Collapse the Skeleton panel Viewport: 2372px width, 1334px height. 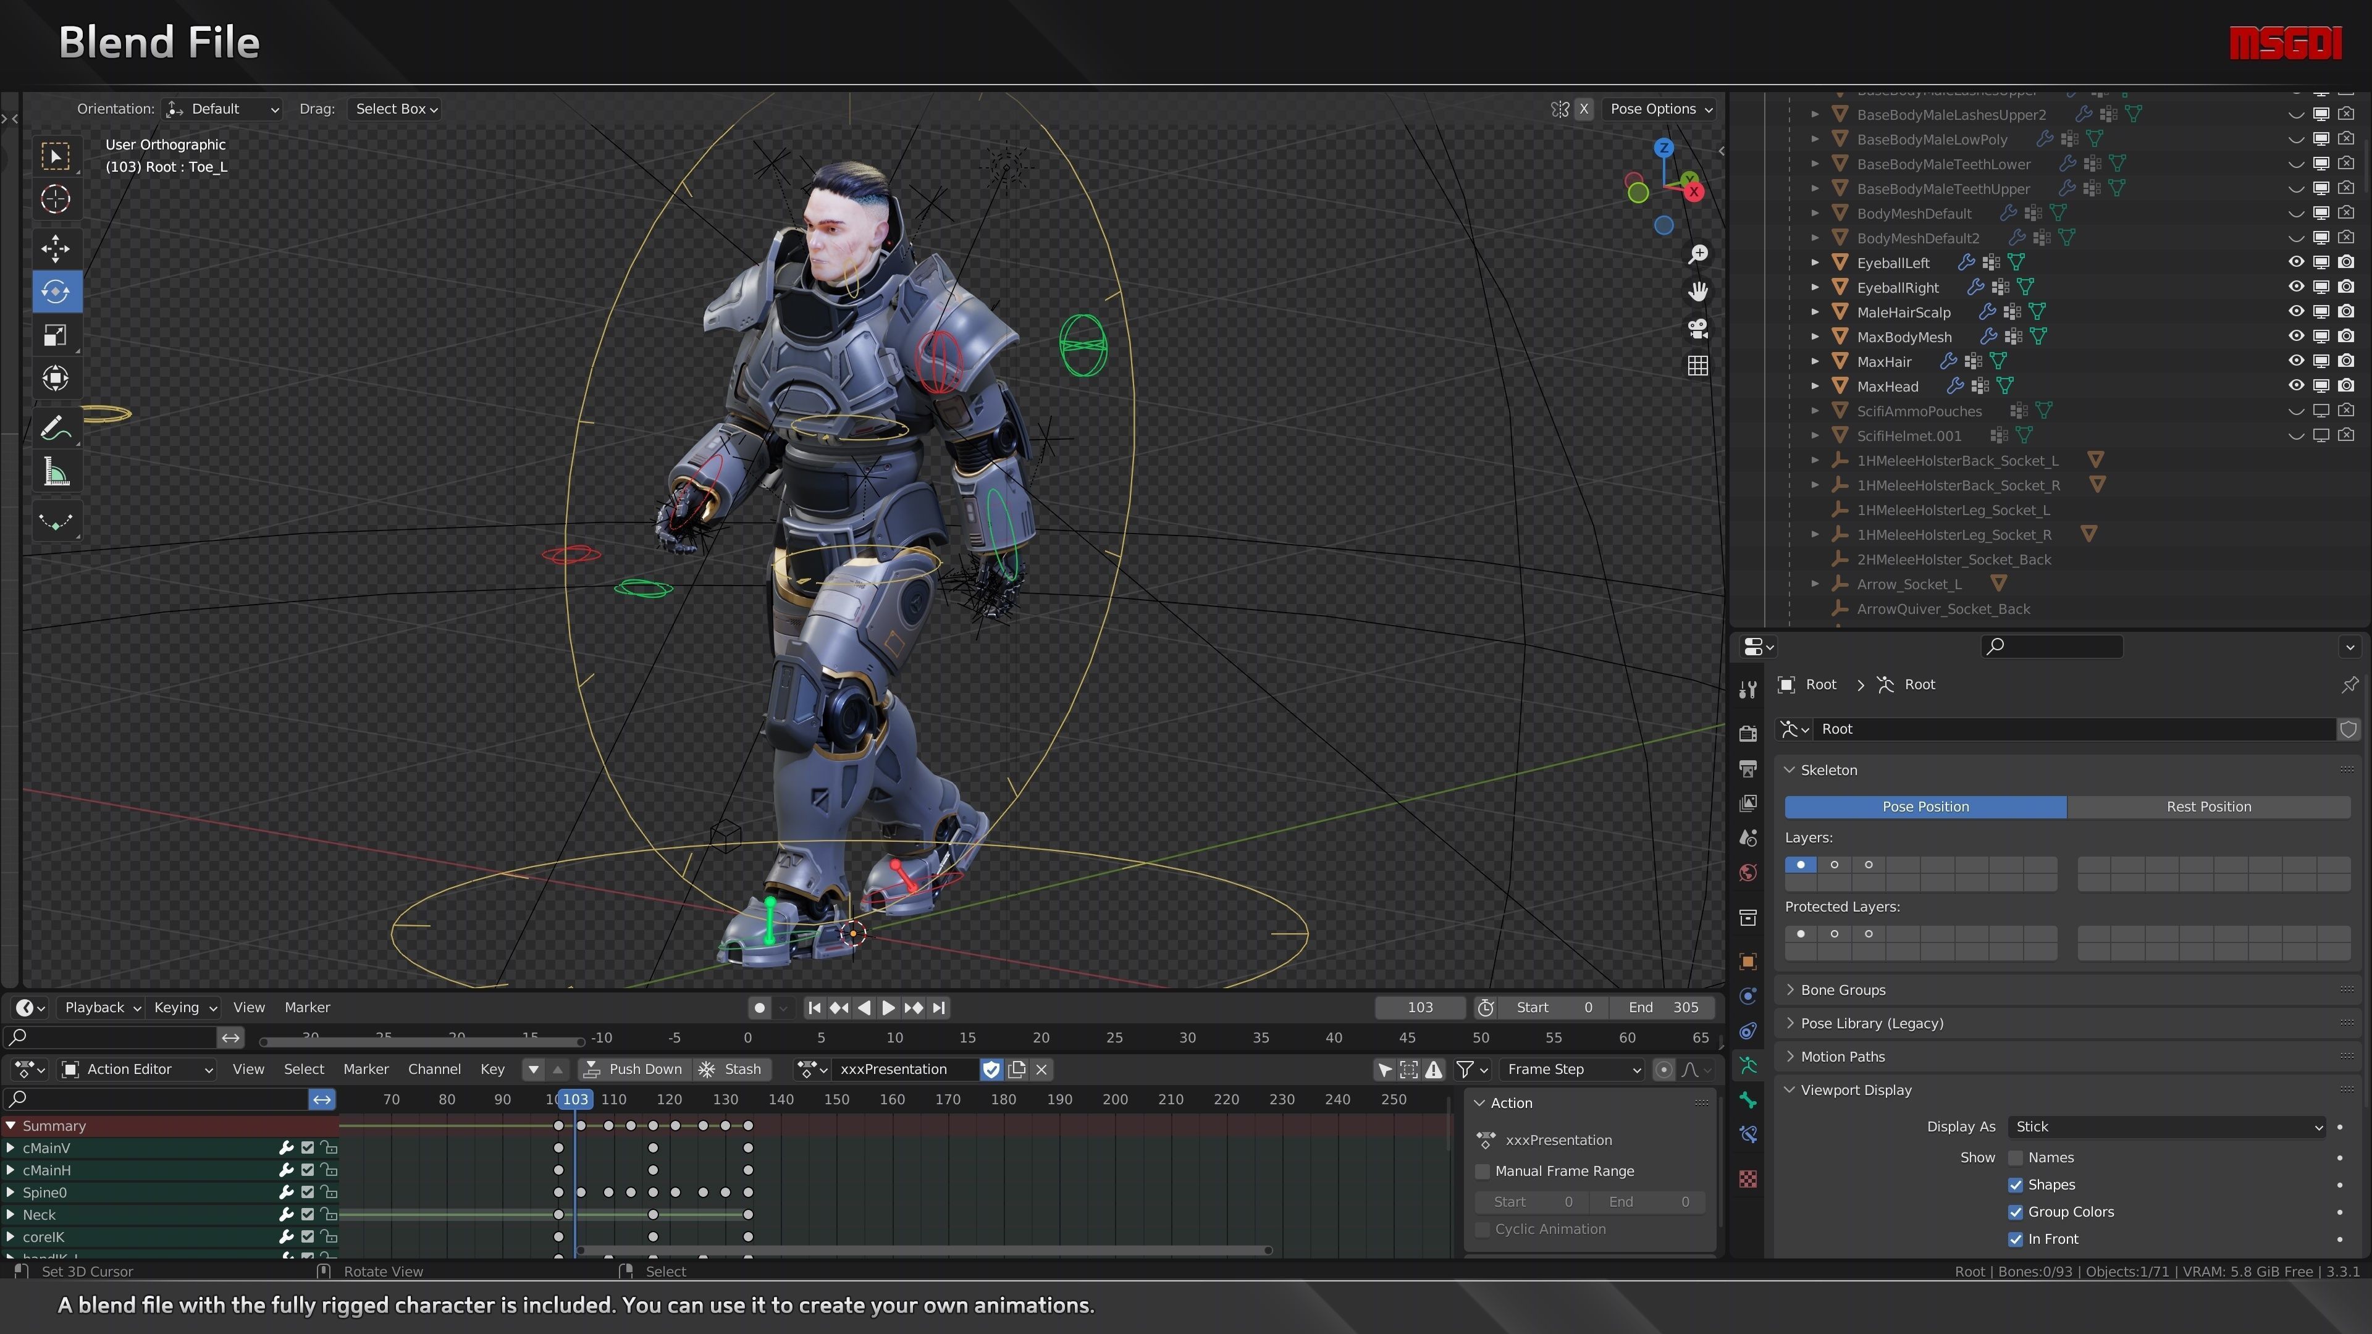pyautogui.click(x=1828, y=771)
